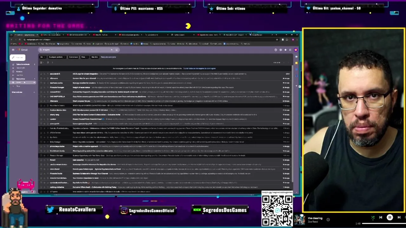Screen dimensions: 406x228
Task: Toggle the 'Com anexo' filter chip
Action: tap(73, 57)
